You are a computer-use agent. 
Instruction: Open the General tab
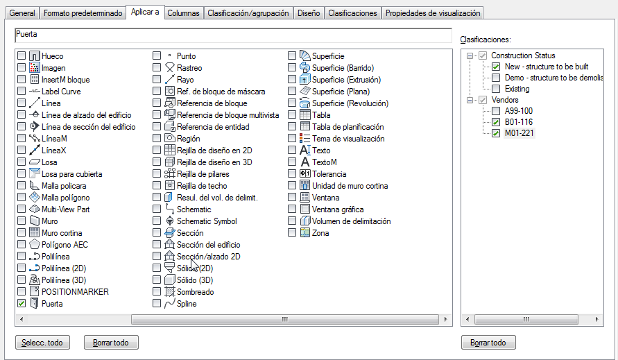pyautogui.click(x=22, y=13)
